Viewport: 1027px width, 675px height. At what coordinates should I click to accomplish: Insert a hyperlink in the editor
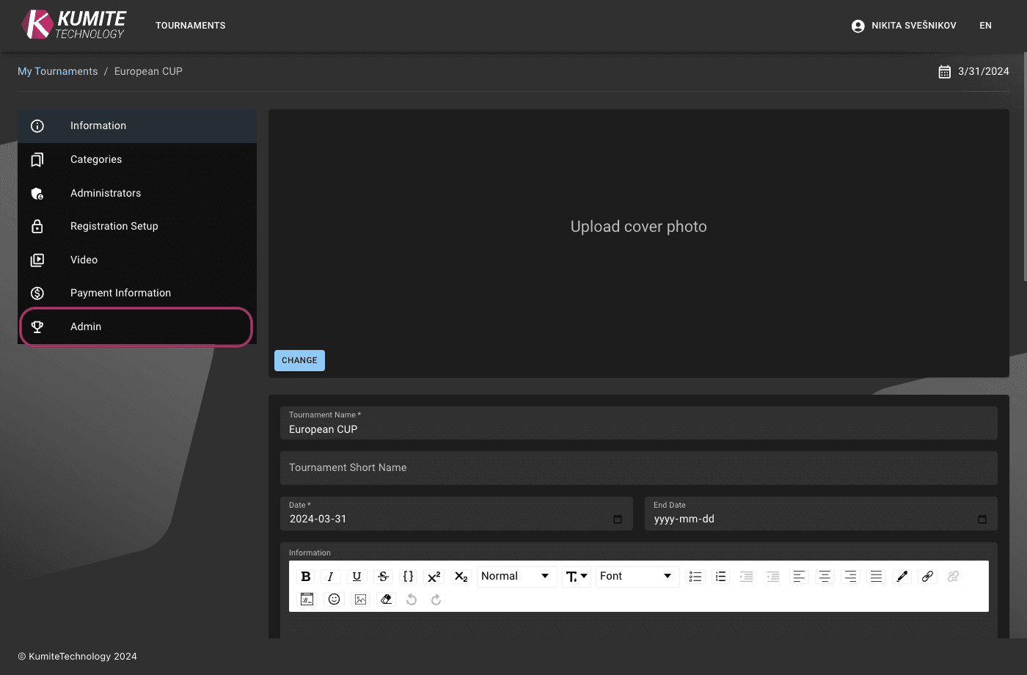(x=927, y=576)
